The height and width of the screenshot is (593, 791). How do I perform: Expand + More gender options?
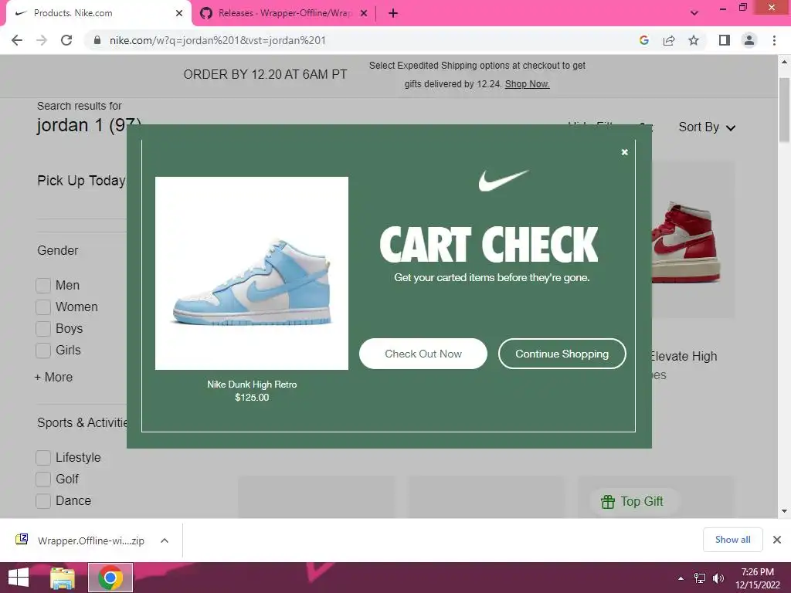click(53, 377)
